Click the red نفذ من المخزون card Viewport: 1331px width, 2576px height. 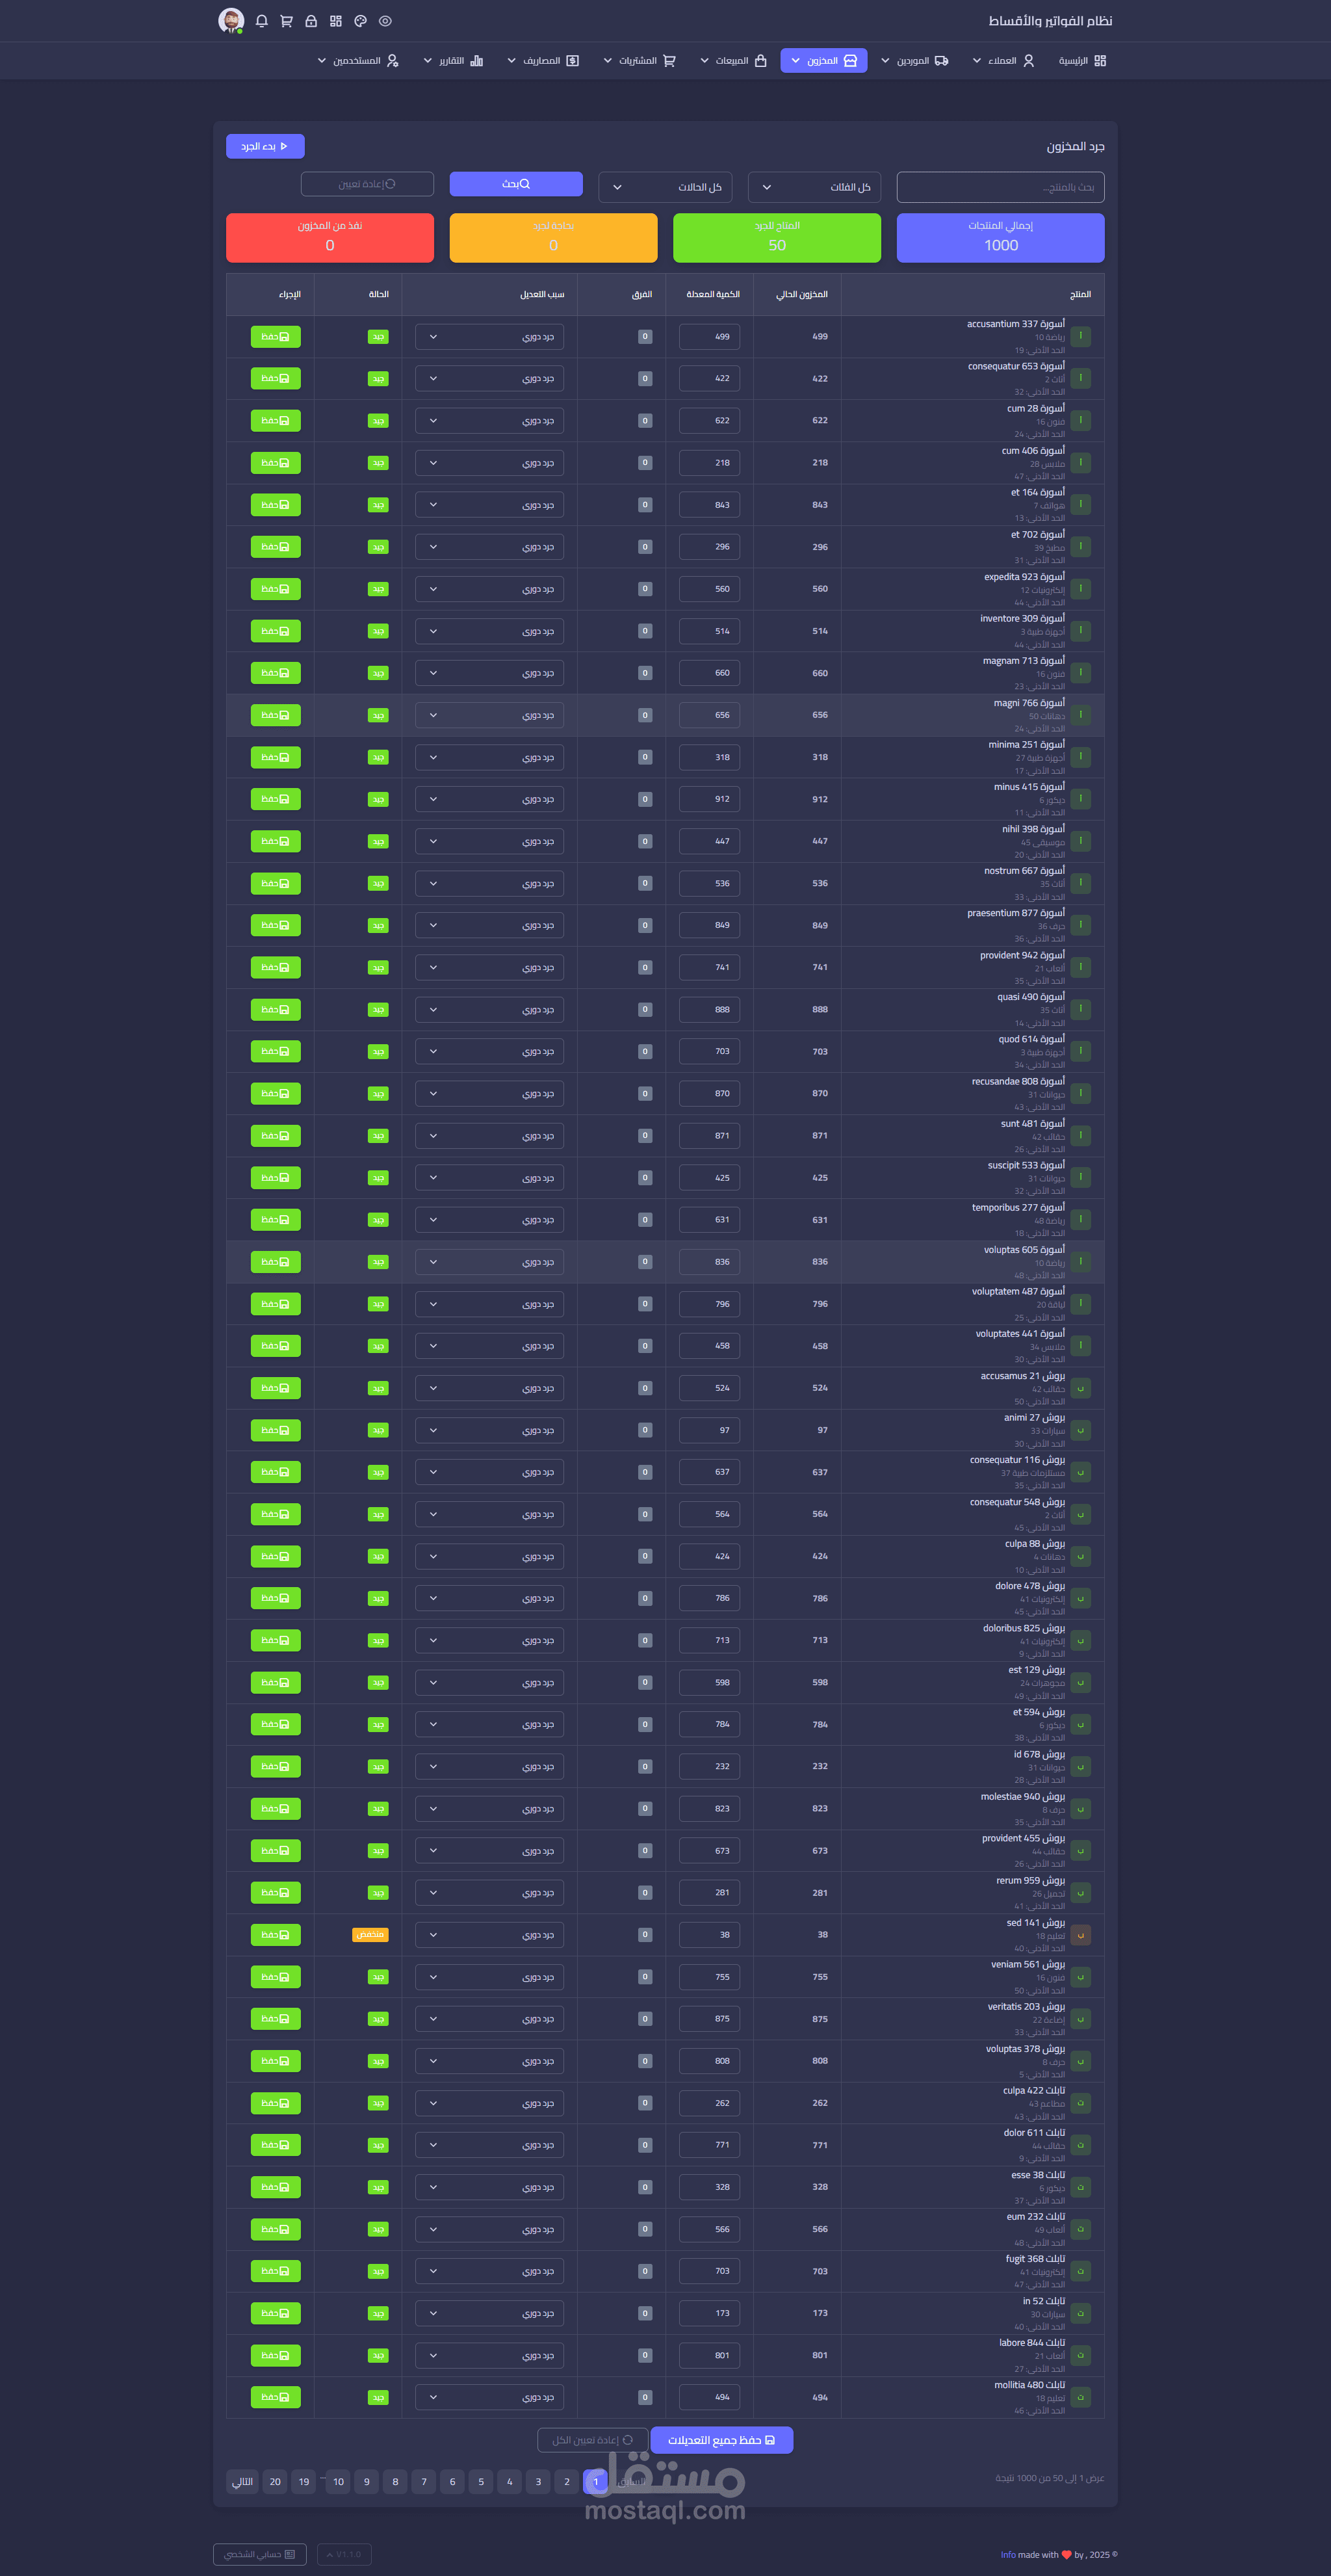click(x=330, y=237)
